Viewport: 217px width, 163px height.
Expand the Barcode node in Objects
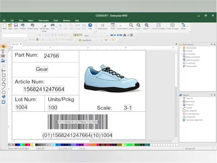[x=181, y=101]
